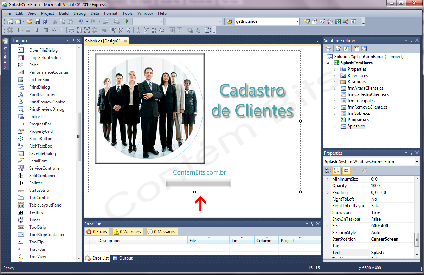Open the getInstance find combo box dropdown
This screenshot has height=275, width=424.
point(297,21)
